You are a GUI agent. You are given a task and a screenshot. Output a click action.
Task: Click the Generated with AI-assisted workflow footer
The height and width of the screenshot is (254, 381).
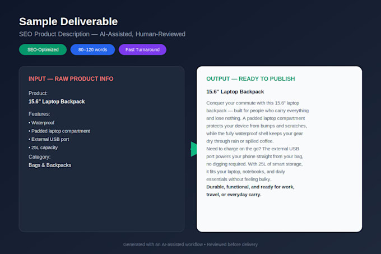tap(190, 244)
